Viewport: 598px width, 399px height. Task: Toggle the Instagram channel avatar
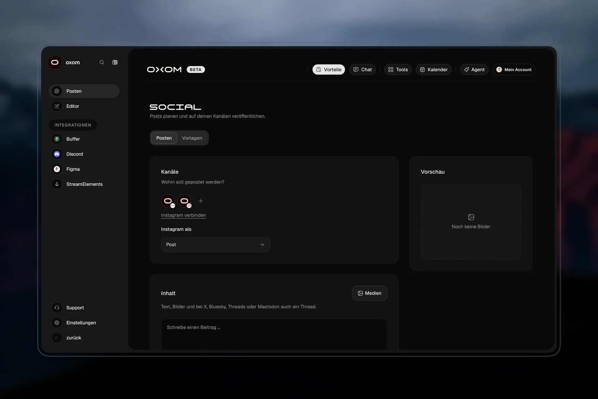tap(184, 201)
